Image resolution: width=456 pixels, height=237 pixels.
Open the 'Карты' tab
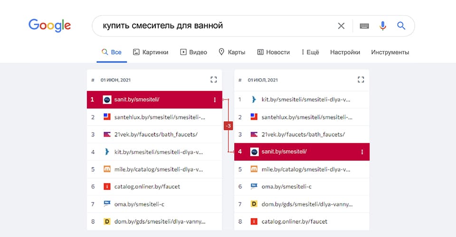(x=232, y=52)
